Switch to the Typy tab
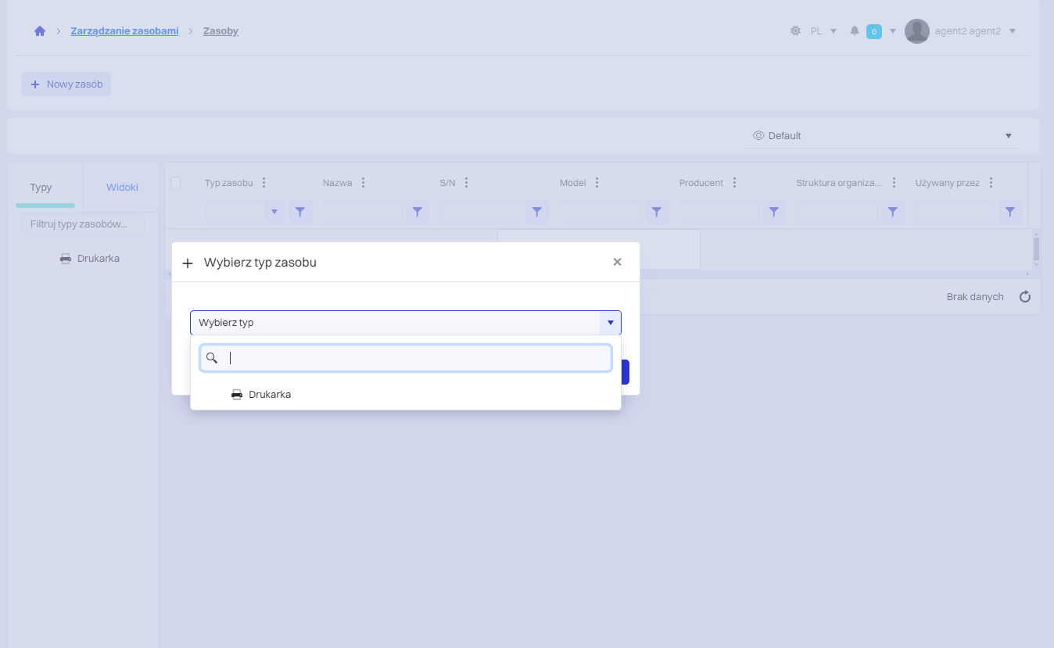Screen dimensions: 1054x648 pyautogui.click(x=41, y=188)
